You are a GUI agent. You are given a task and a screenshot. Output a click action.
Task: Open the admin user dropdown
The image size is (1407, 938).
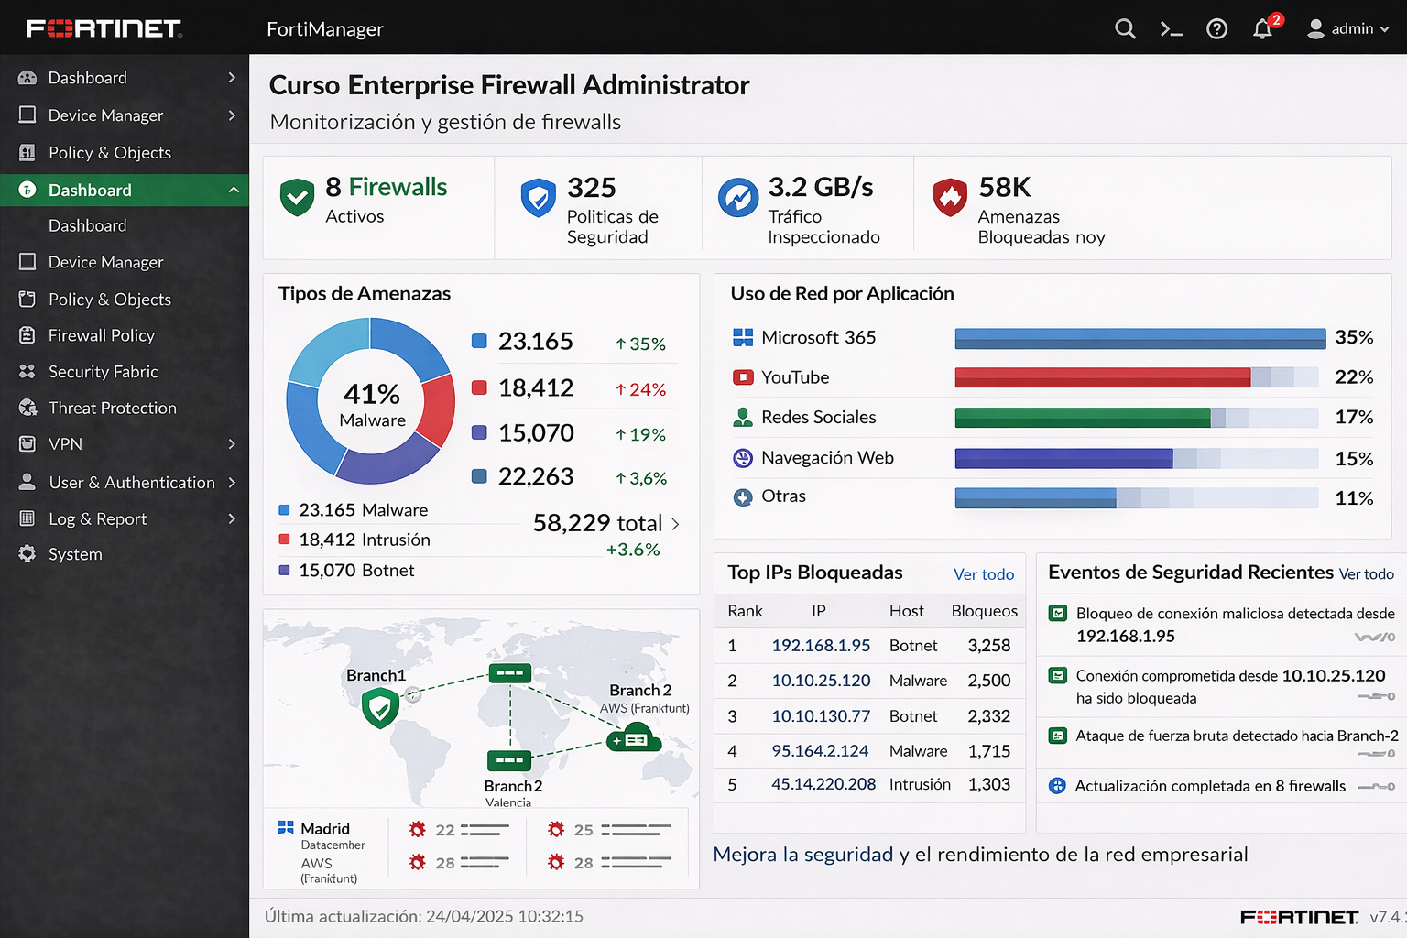(x=1347, y=29)
